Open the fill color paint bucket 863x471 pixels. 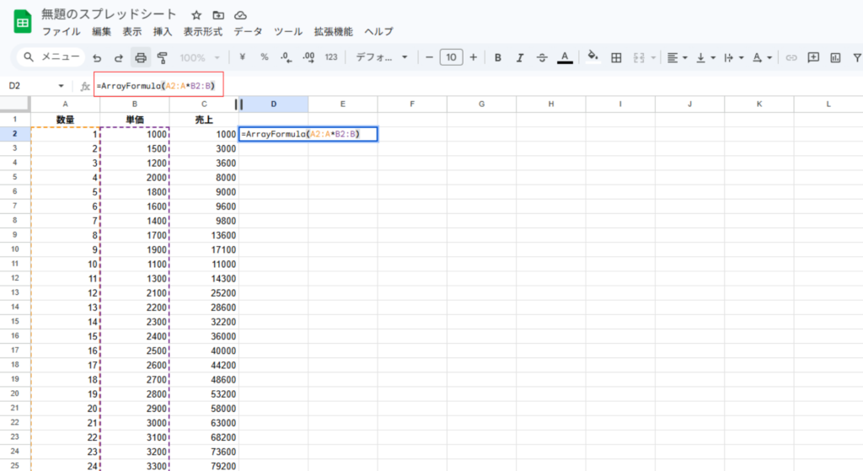click(592, 58)
